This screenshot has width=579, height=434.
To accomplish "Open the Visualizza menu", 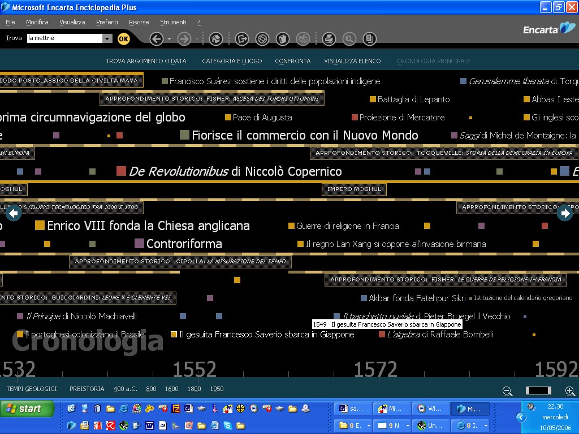I will pyautogui.click(x=72, y=22).
